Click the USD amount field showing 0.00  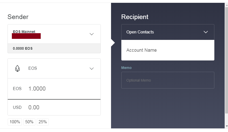click(x=54, y=108)
